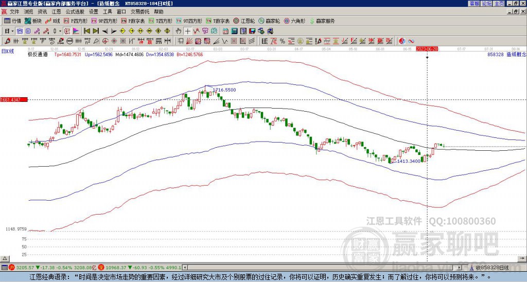The height and width of the screenshot is (282, 527).
Task: Click the 极反通道 indicator label
Action: [38, 54]
